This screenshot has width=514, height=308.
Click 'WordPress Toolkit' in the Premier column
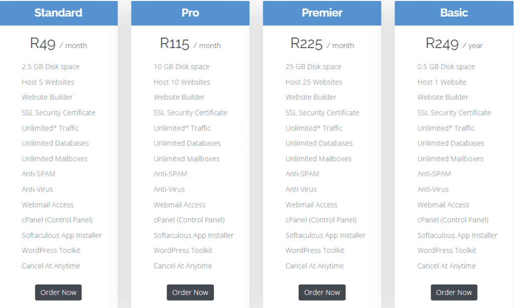315,250
